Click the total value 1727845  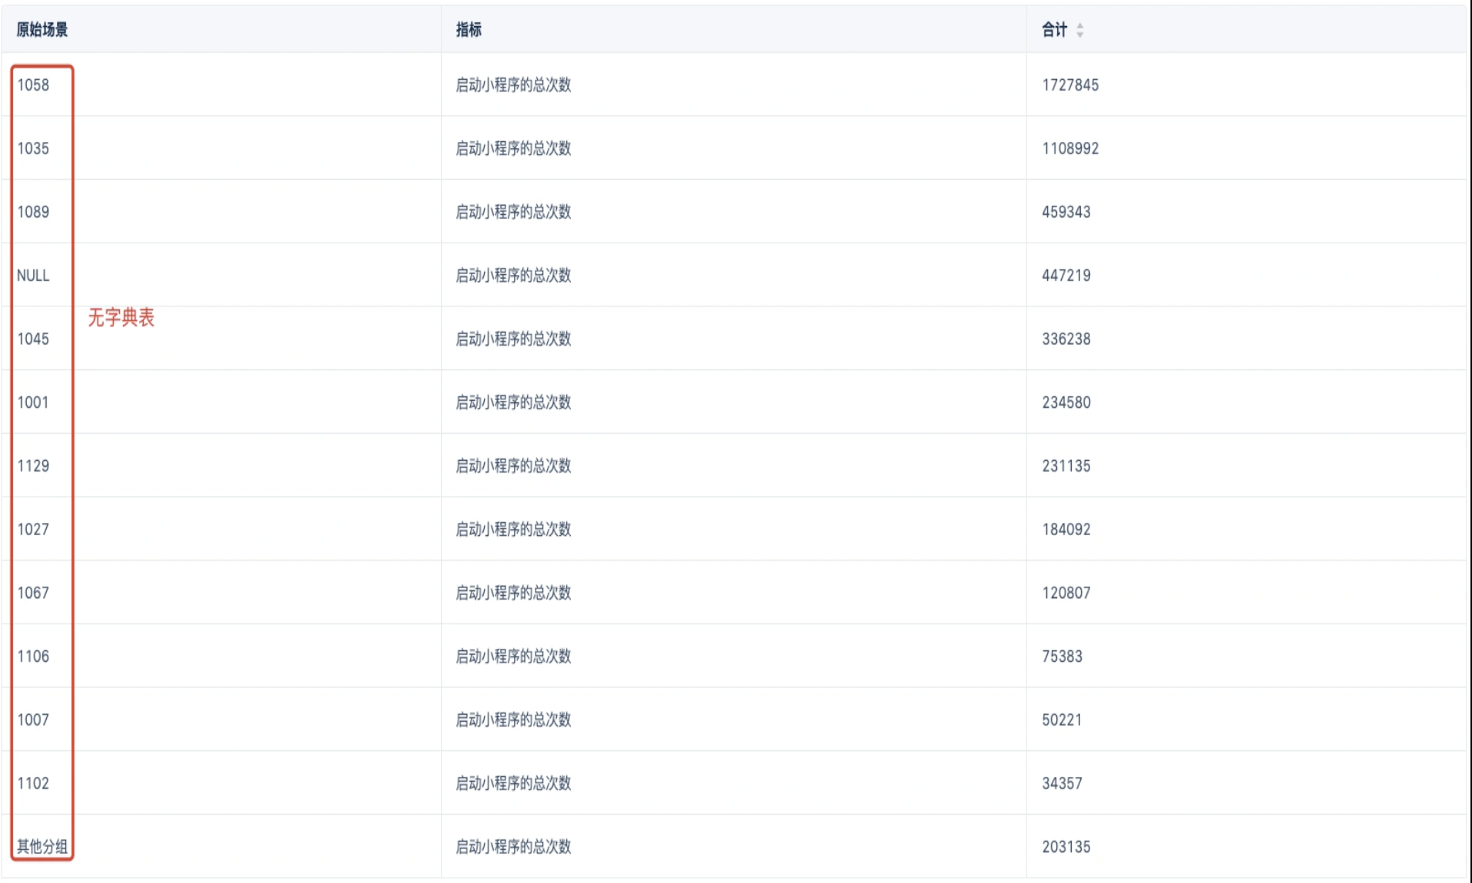pos(1070,85)
